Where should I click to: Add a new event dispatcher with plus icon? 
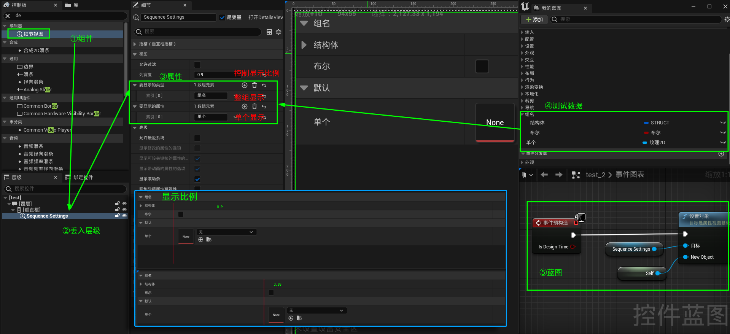(x=721, y=154)
